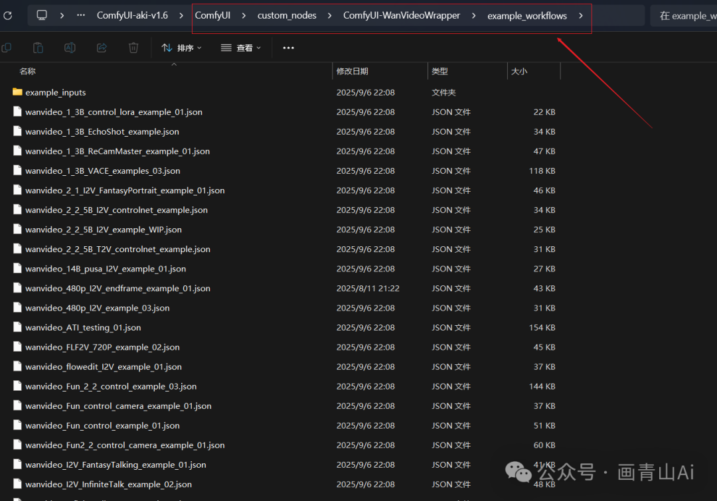Select wanvideo_2_1_I2V_FantasyPortrait_example_01.json
The image size is (717, 501).
coord(125,190)
